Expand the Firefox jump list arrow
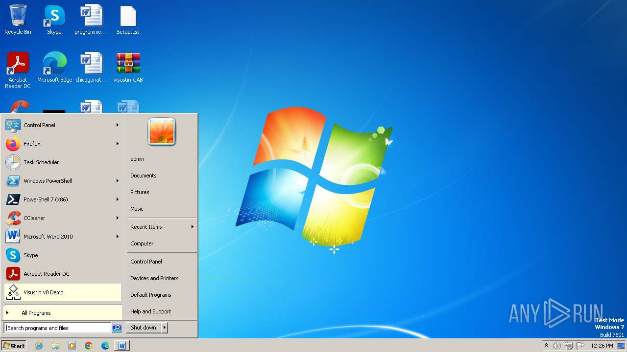This screenshot has height=352, width=627. (x=118, y=144)
